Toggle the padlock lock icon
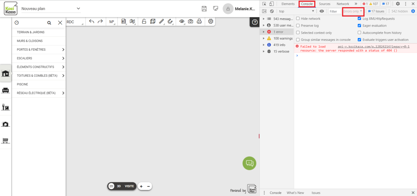The width and height of the screenshot is (417, 196). coord(144,21)
